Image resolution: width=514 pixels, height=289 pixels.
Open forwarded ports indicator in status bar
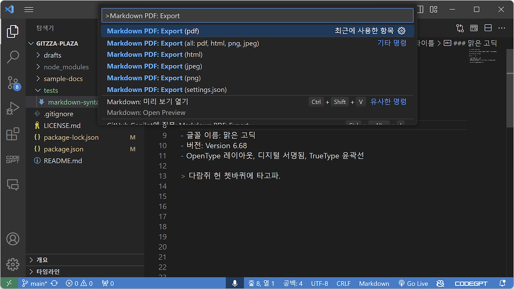point(108,283)
